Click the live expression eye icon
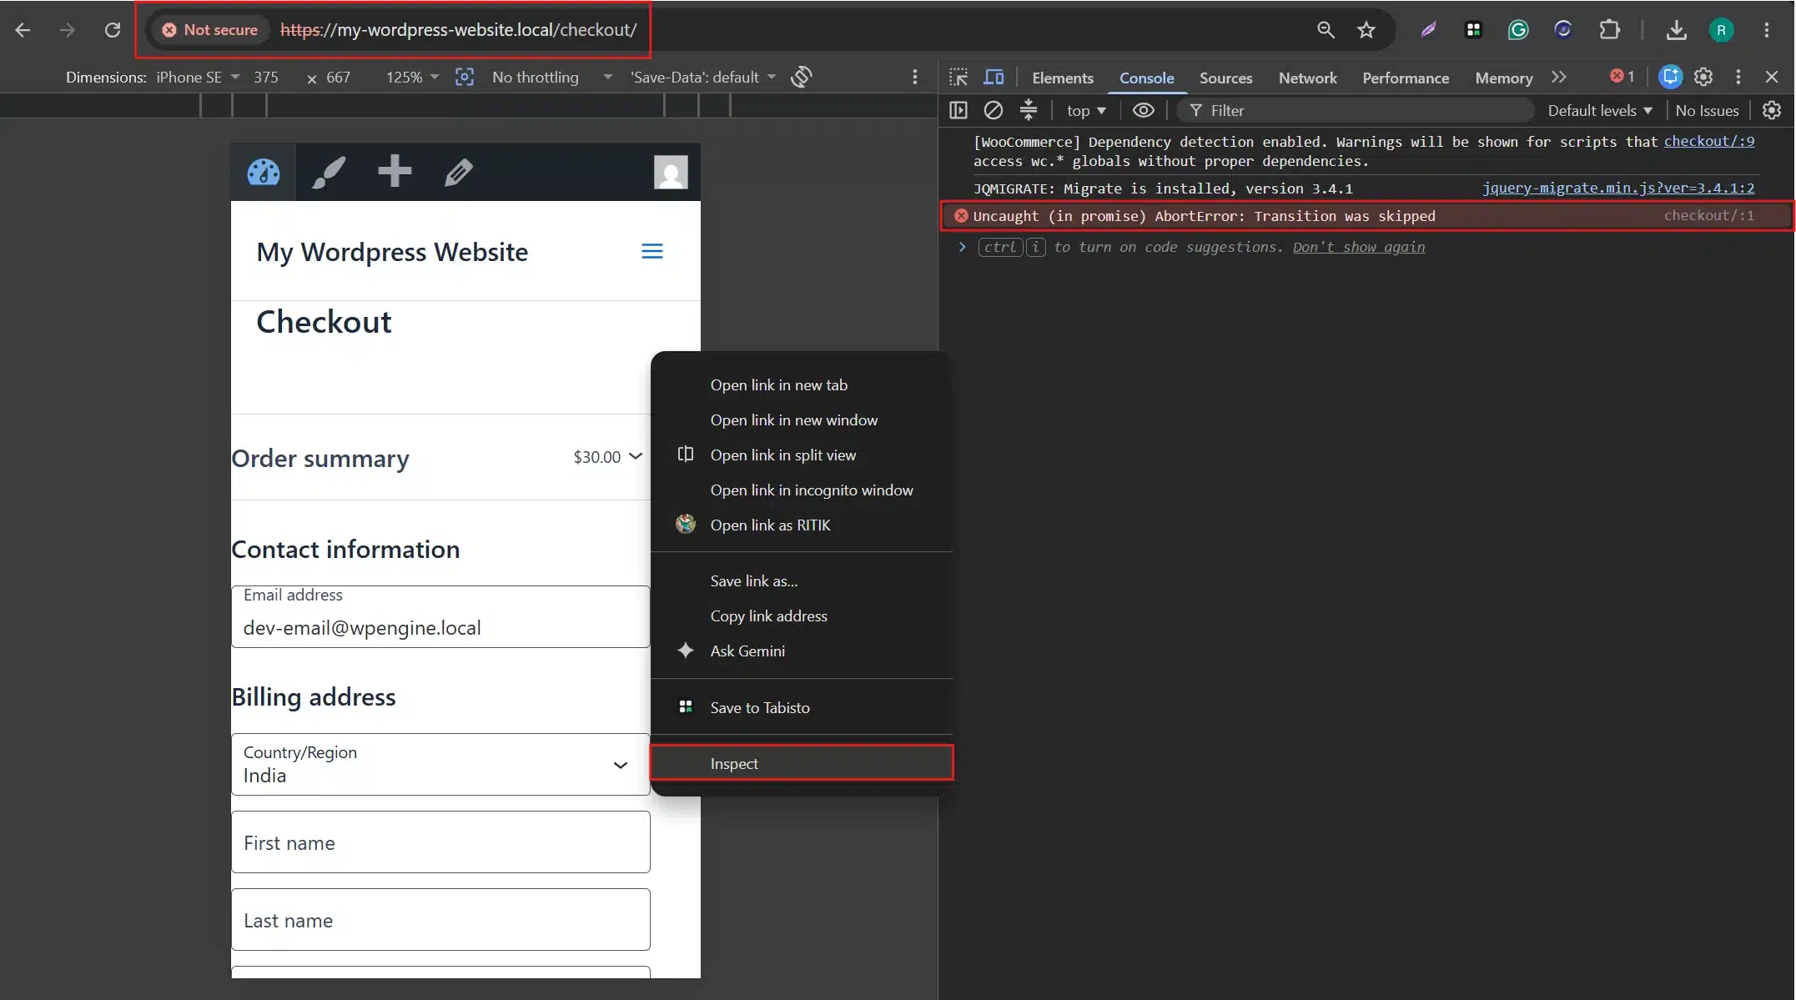Image resolution: width=1796 pixels, height=1000 pixels. (x=1143, y=110)
